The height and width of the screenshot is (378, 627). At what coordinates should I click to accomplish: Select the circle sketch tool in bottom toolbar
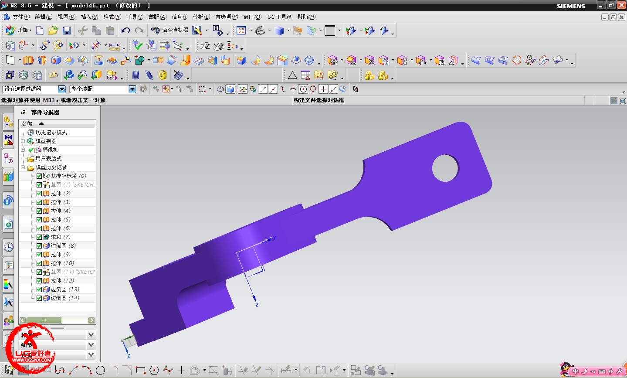tap(100, 371)
